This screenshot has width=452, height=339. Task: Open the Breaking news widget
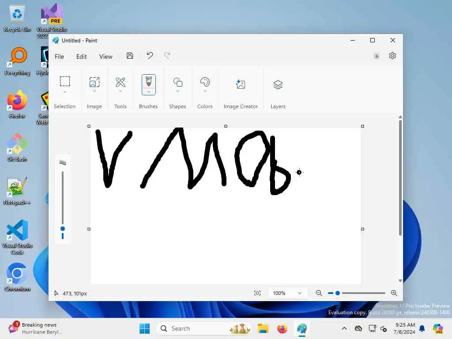coord(35,328)
